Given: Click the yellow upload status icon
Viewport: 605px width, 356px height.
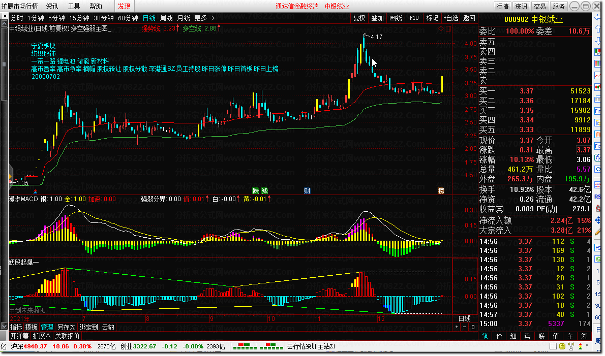Looking at the screenshot, I should [563, 347].
